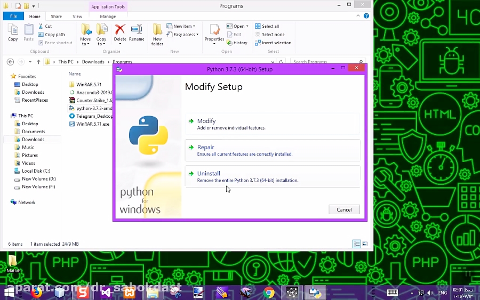Click Edit in the Open group

click(234, 35)
